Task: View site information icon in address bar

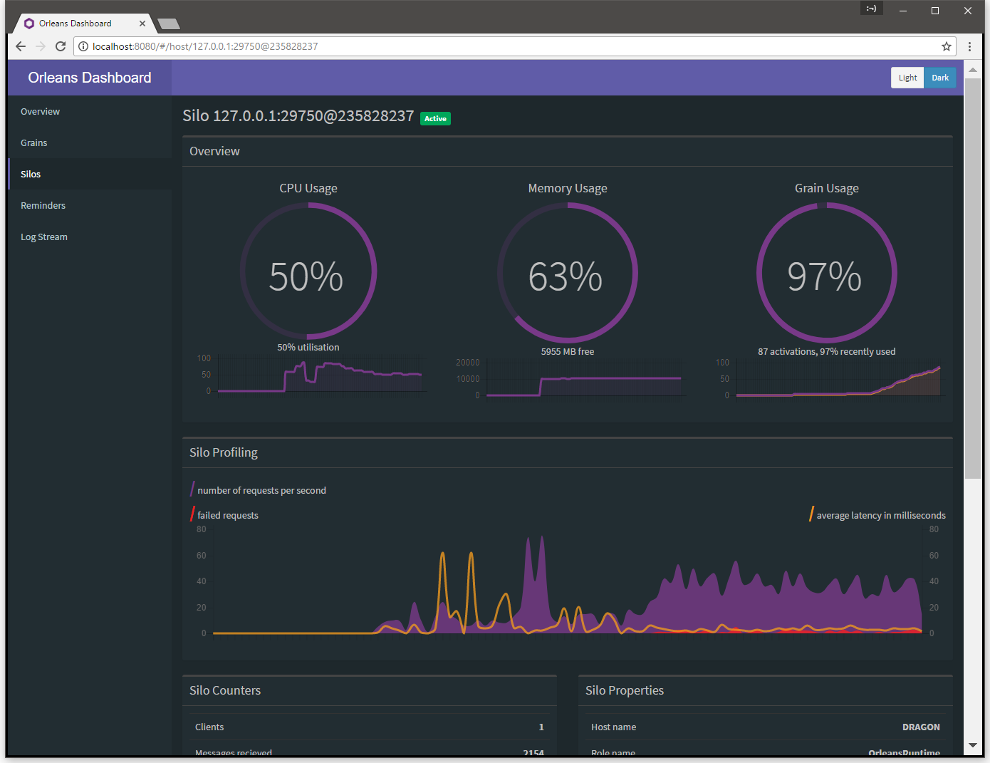Action: click(83, 46)
